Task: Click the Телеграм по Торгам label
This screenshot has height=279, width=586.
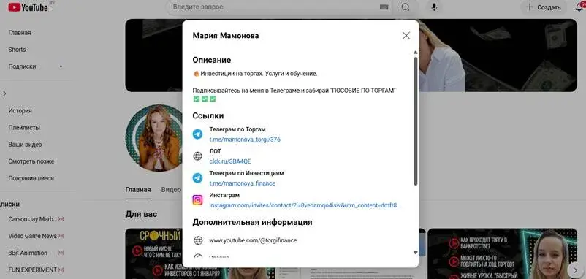Action: click(237, 129)
